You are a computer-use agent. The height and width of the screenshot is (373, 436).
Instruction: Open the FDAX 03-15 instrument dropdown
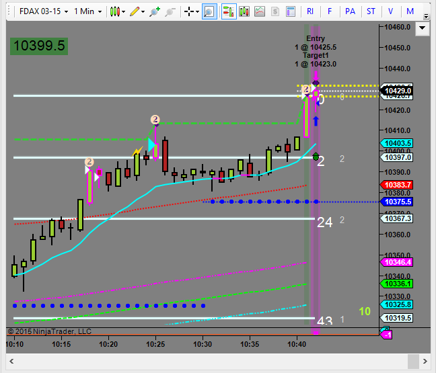[44, 11]
